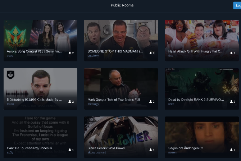Image resolution: width=241 pixels, height=161 pixels.
Task: Click the viewer count icon on Aurora Song Contest
Action: tap(70, 53)
